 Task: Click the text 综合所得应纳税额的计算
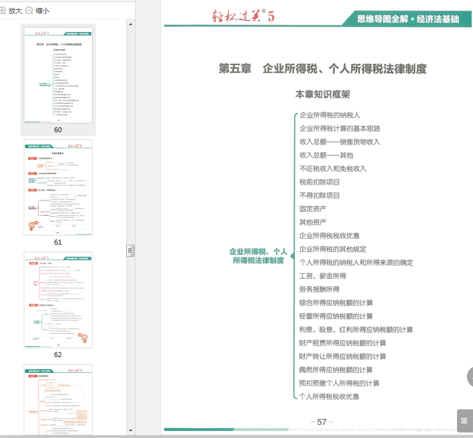click(x=336, y=303)
